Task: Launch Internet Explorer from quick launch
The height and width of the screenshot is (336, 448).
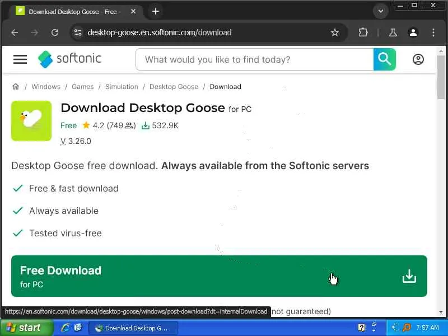Action: tap(66, 328)
